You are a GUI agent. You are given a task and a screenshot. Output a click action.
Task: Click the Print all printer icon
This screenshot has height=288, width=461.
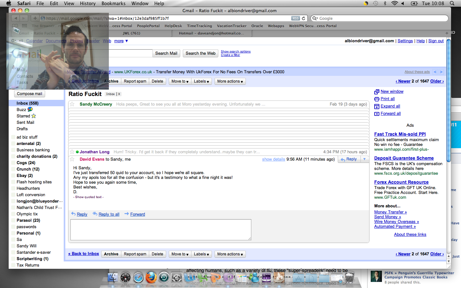377,99
